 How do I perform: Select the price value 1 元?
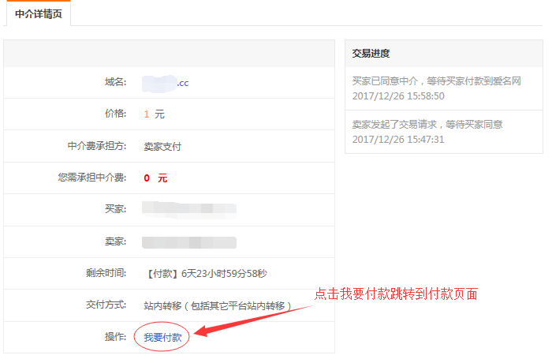point(154,114)
